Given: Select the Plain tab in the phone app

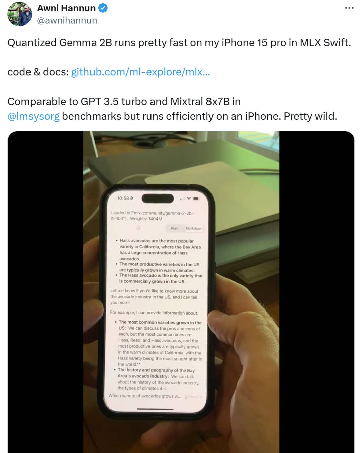Looking at the screenshot, I should pos(175,228).
